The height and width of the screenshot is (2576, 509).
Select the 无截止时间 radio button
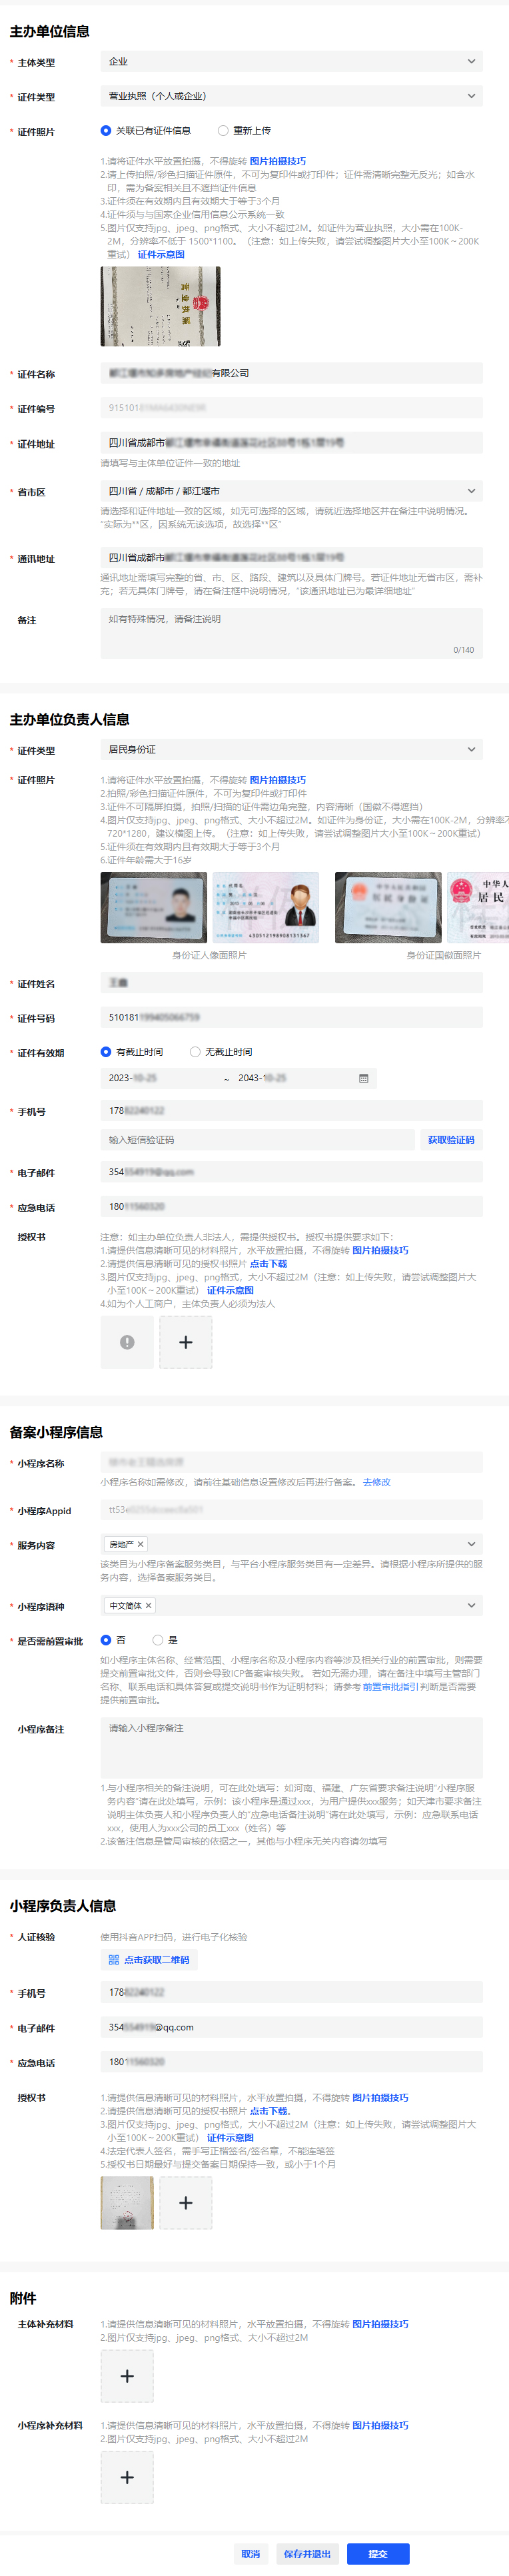point(195,1051)
